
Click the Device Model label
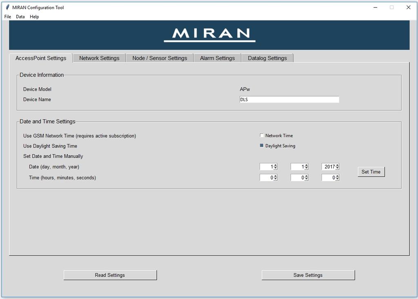click(37, 89)
